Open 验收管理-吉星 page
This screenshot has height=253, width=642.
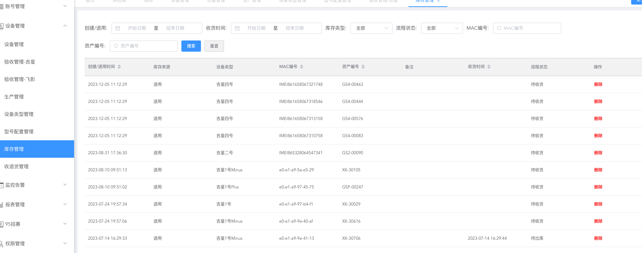pyautogui.click(x=37, y=62)
